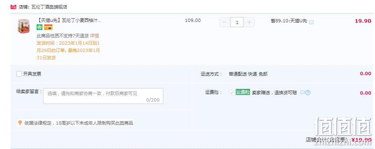
Task: Select the 18周岁以下 legal notice text
Action: click(x=79, y=123)
